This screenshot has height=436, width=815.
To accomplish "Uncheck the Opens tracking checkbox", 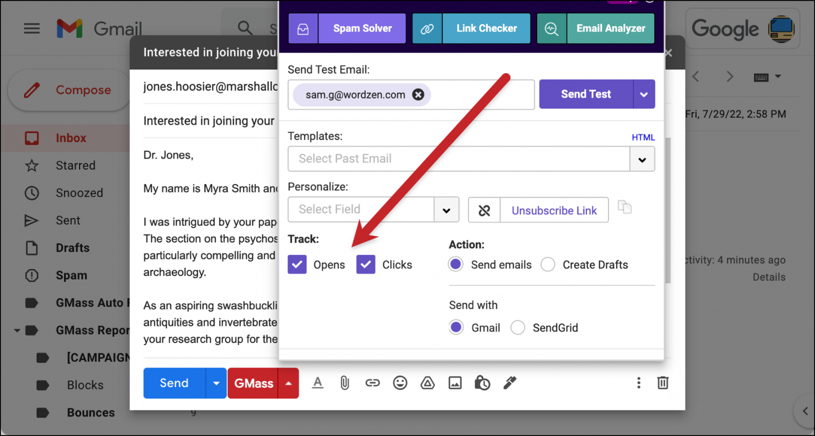I will point(297,264).
